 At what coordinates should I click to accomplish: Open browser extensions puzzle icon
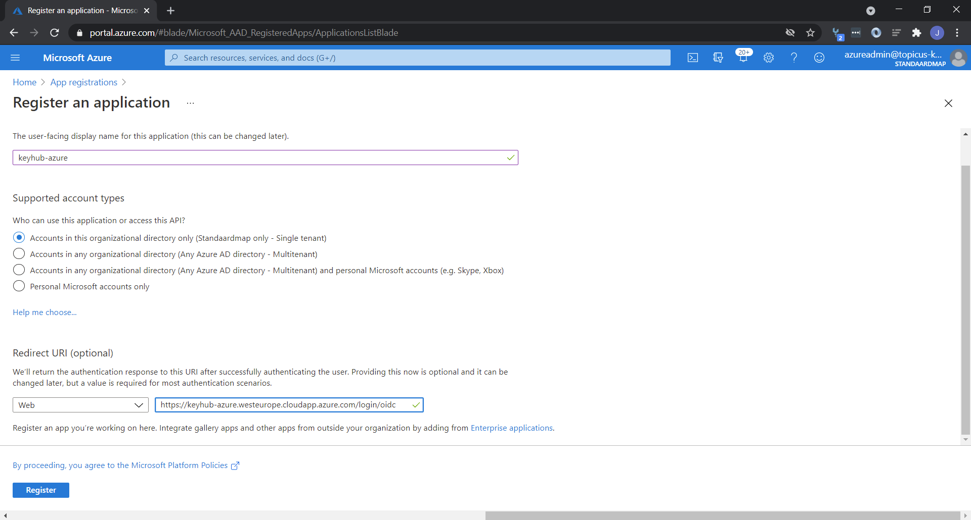coord(917,32)
